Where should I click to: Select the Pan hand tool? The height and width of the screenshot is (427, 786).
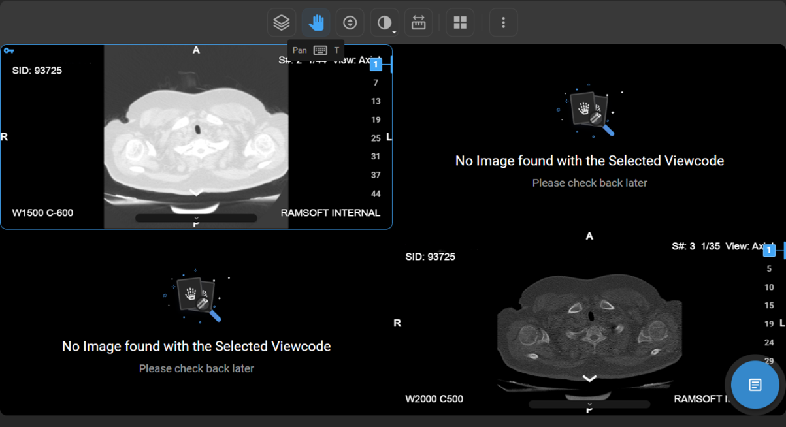point(316,23)
